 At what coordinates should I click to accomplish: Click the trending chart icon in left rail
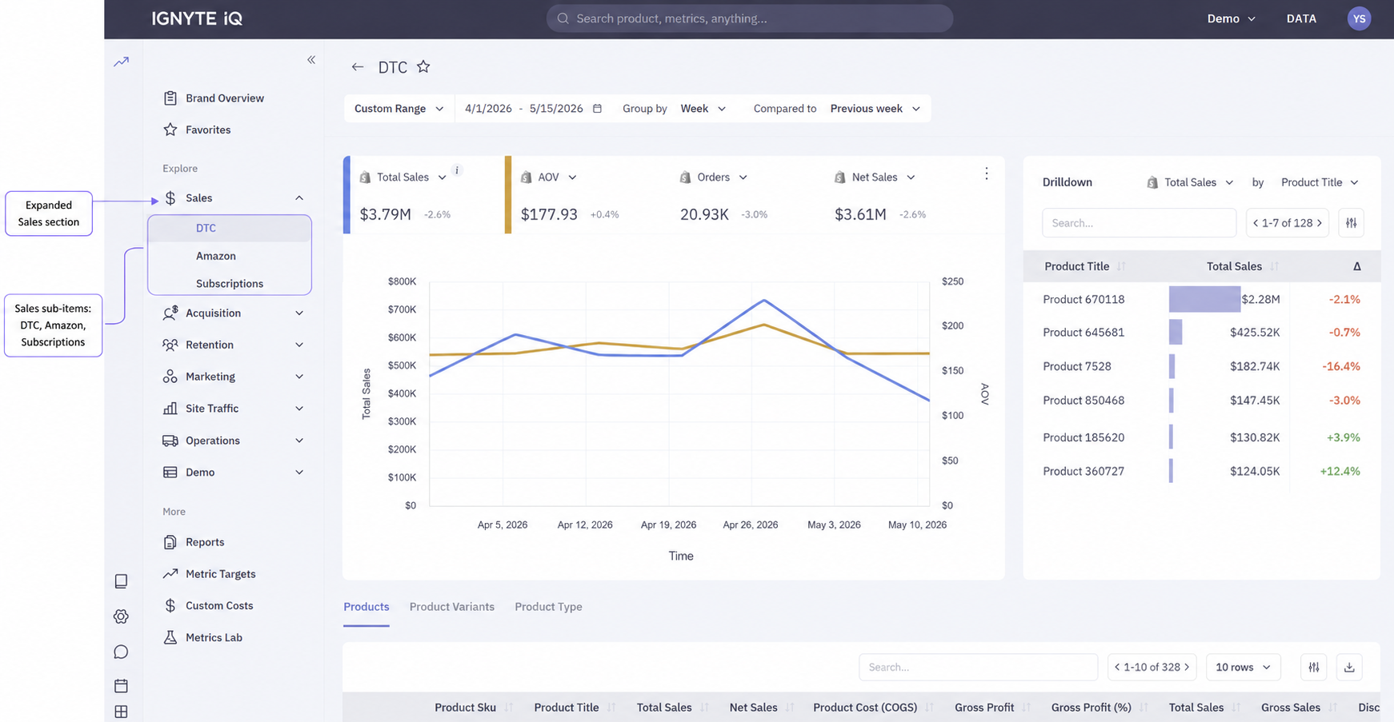pos(121,62)
